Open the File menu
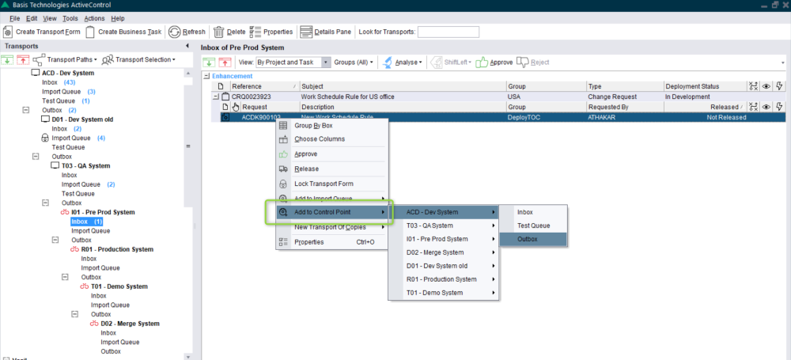The height and width of the screenshot is (360, 791). coord(14,18)
